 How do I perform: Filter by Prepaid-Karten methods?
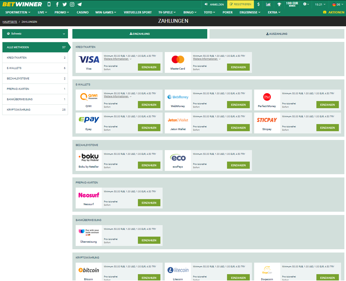click(x=35, y=89)
